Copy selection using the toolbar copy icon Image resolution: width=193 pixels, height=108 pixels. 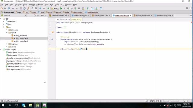(x=24, y=8)
